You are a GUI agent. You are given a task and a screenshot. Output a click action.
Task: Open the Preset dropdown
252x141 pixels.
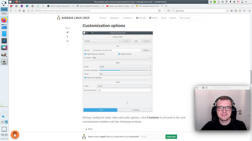(125, 74)
